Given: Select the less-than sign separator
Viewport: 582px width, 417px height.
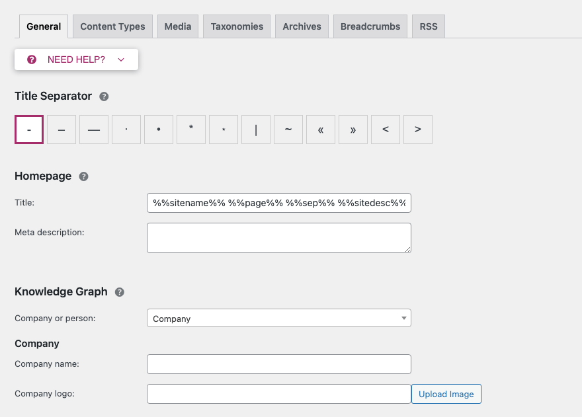Looking at the screenshot, I should point(386,130).
